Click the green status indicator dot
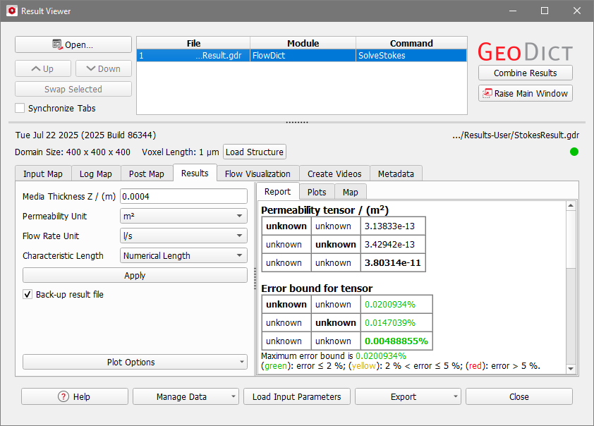 (574, 152)
